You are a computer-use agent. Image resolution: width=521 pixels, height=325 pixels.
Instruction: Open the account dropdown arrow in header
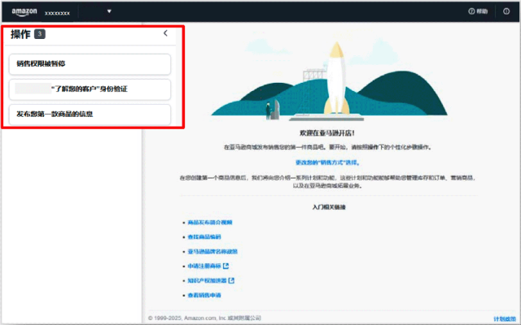[x=109, y=12]
